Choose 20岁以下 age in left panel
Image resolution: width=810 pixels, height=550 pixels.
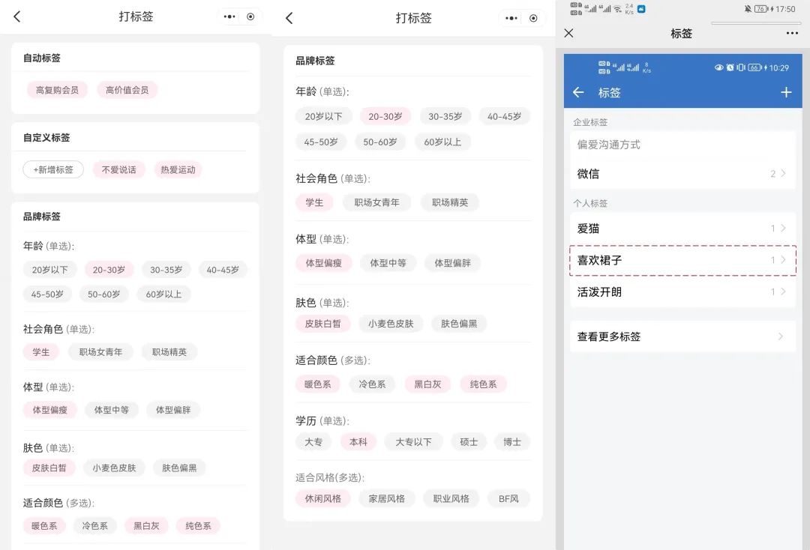(x=50, y=270)
